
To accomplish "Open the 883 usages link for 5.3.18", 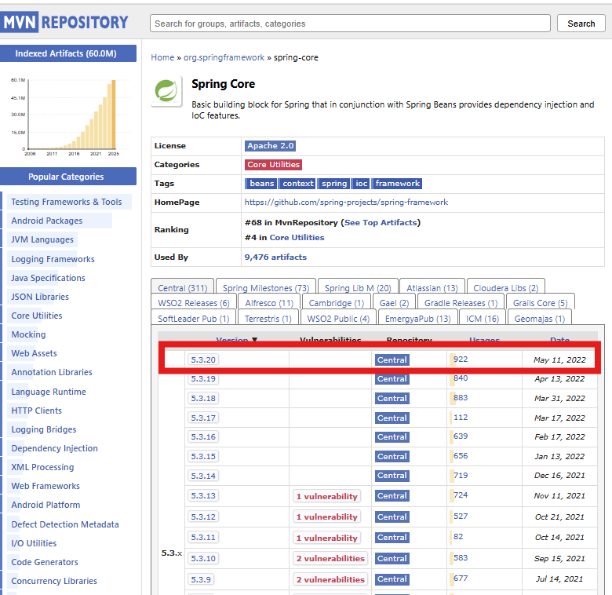I will (461, 397).
